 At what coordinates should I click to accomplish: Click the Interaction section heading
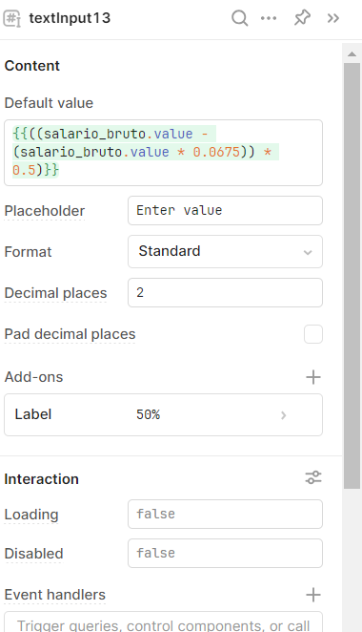click(41, 479)
